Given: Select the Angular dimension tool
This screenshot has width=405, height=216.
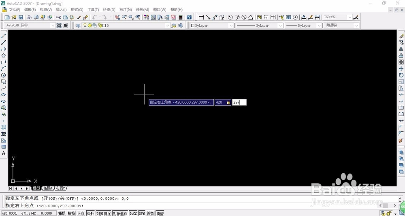Looking at the screenshot, I should 251,17.
